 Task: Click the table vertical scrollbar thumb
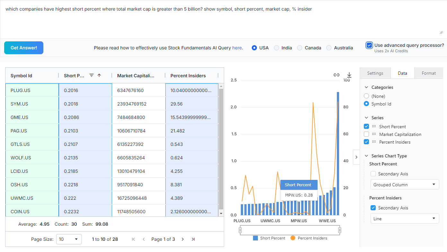pyautogui.click(x=221, y=149)
